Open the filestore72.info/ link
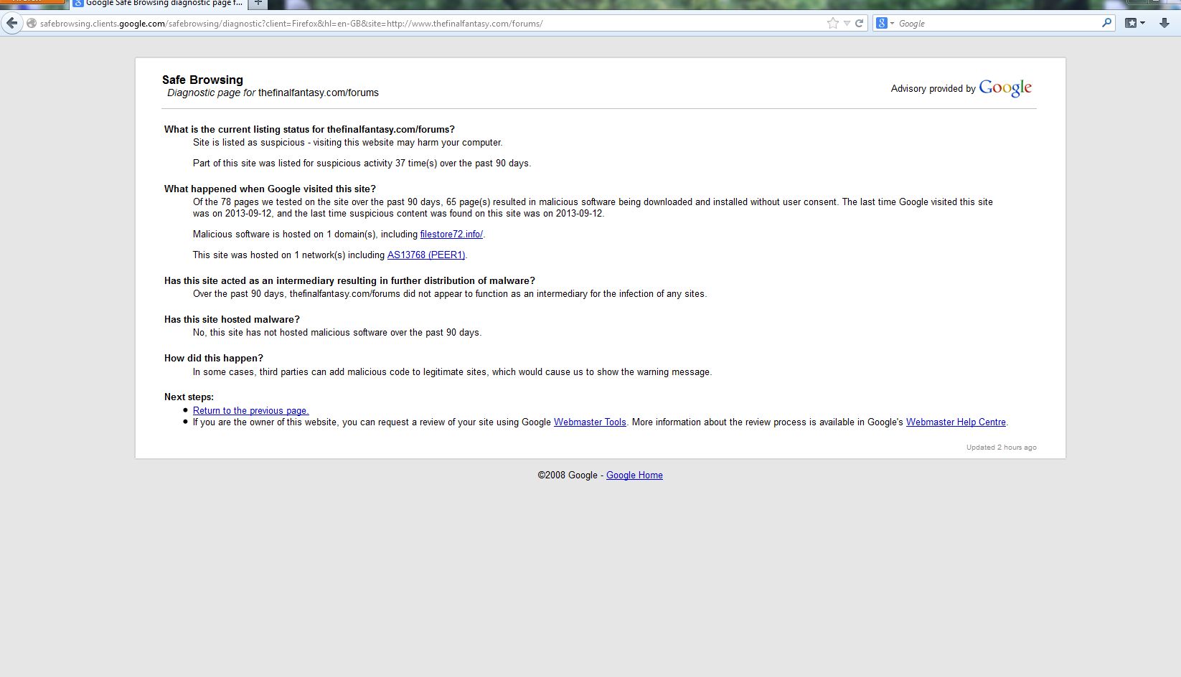The height and width of the screenshot is (677, 1181). tap(451, 235)
